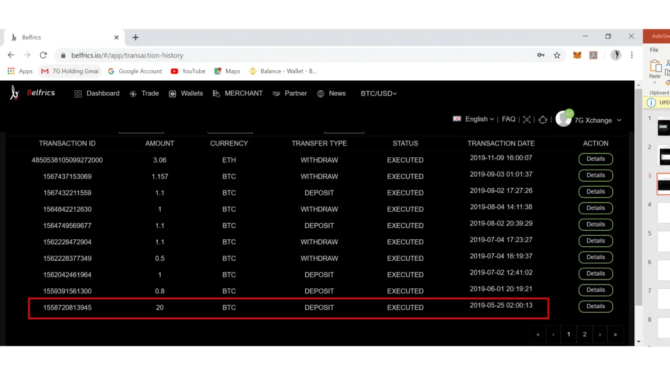Click the Belfrics logo
Viewport: 670px width, 376px height.
pyautogui.click(x=33, y=93)
